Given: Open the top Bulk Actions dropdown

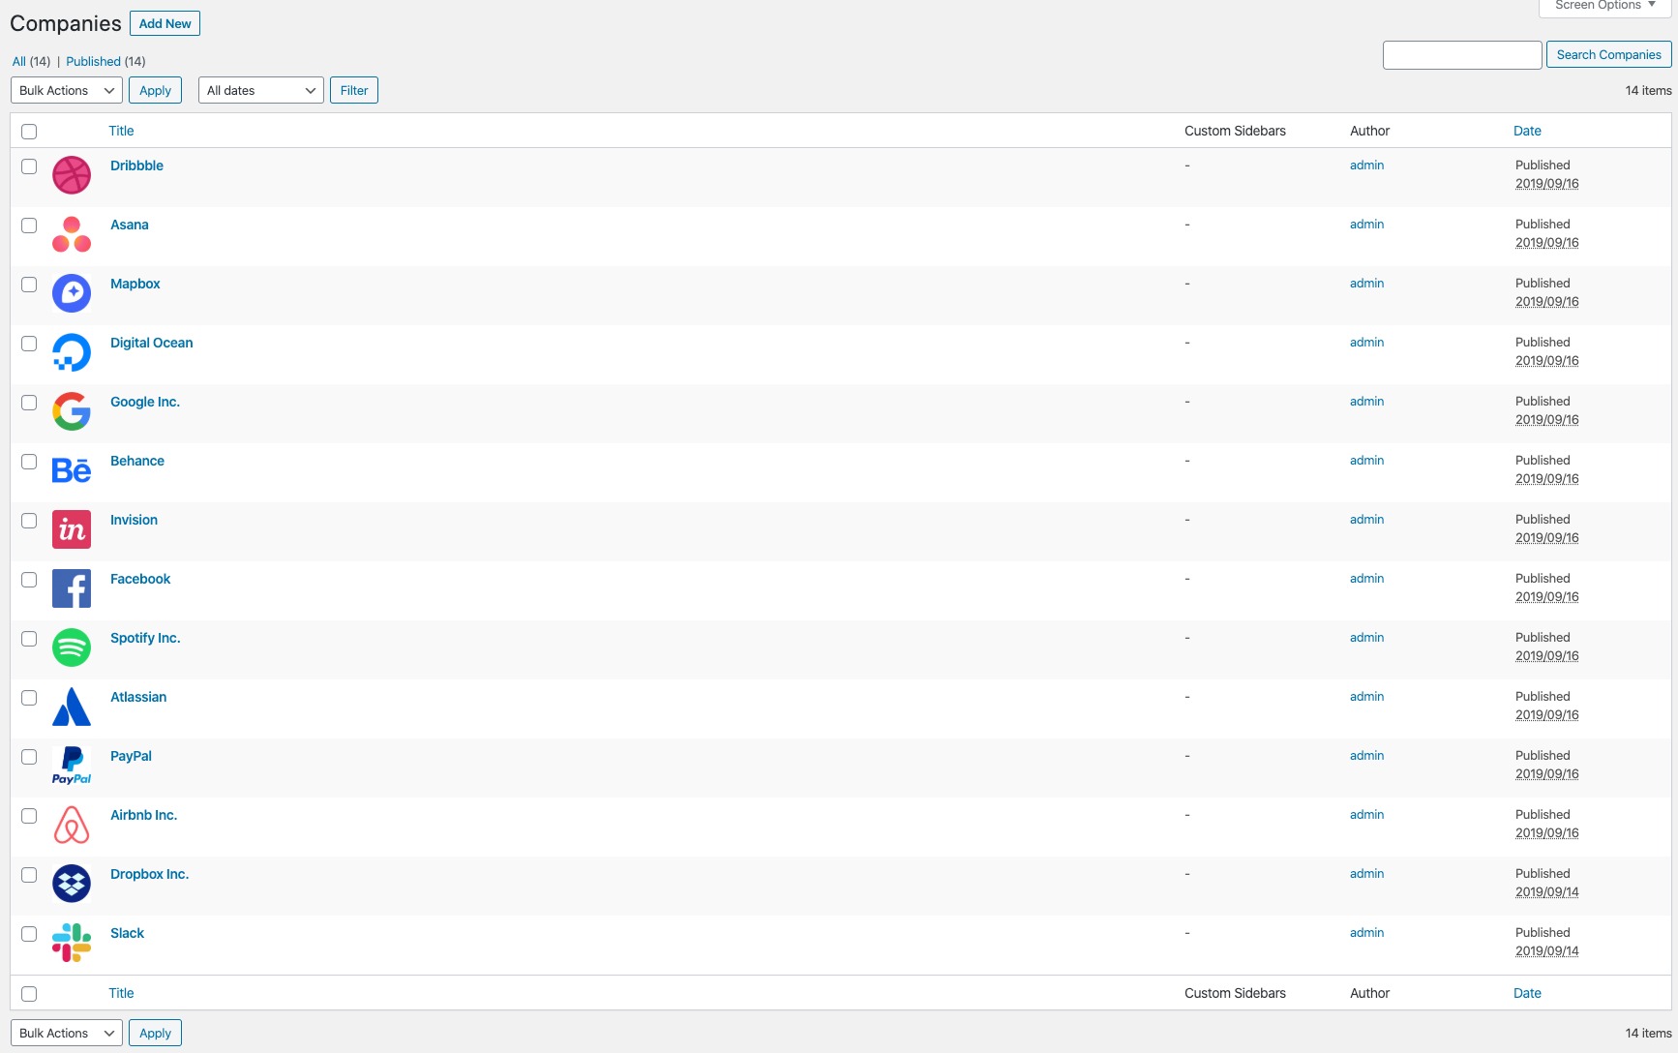Looking at the screenshot, I should (x=67, y=90).
